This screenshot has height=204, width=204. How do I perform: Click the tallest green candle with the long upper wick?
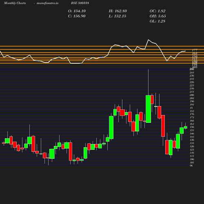(148, 109)
